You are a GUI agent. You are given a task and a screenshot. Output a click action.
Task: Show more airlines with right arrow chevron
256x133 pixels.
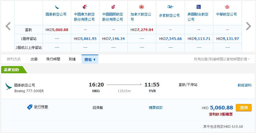point(248,26)
